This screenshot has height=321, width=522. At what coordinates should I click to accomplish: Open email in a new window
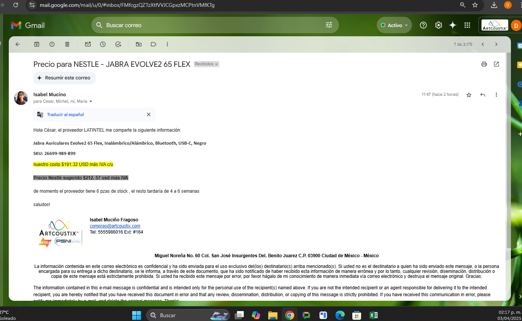click(496, 64)
